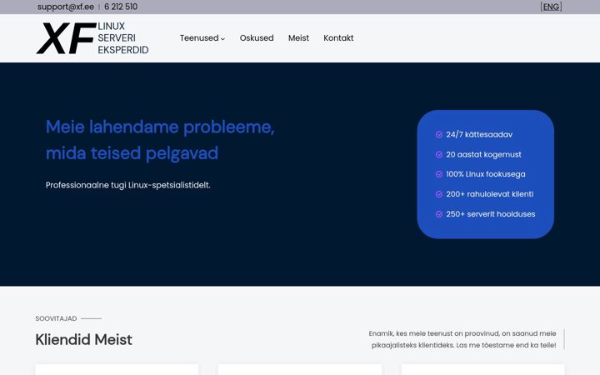Screen dimensions: 600x375
Task: Click the SOOVITAJAD section label
Action: (x=56, y=318)
